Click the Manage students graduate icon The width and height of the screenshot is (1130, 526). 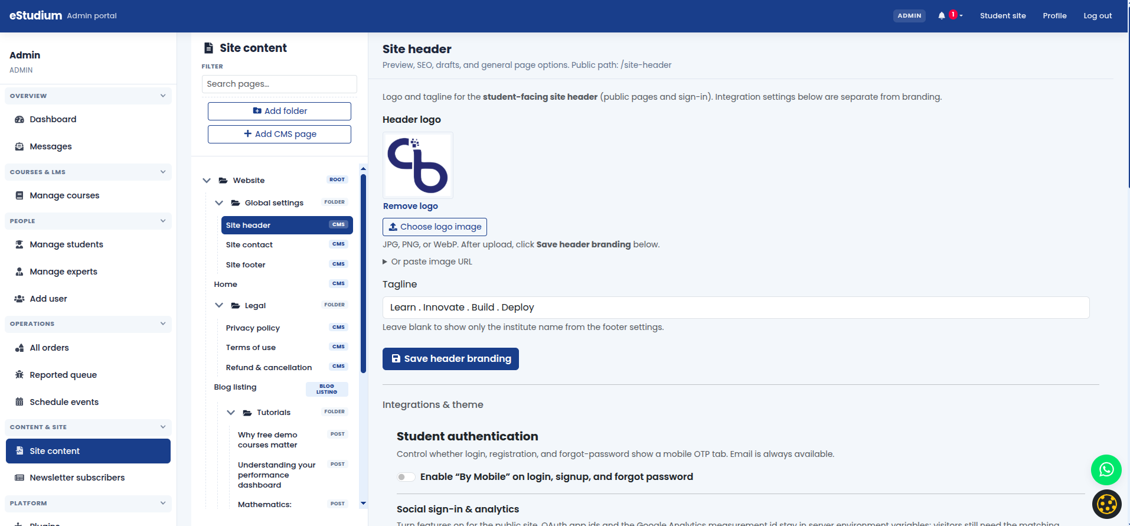(x=19, y=244)
